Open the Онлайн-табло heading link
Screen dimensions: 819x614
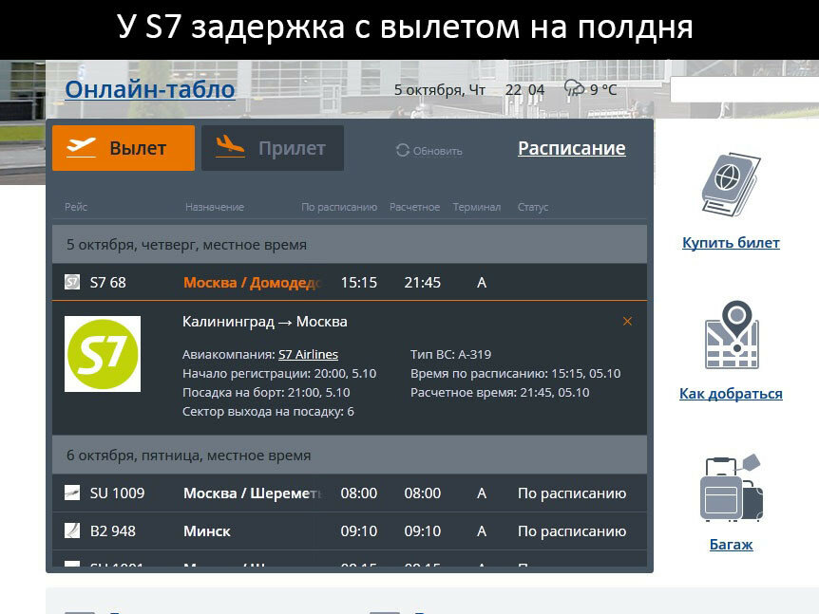click(150, 90)
